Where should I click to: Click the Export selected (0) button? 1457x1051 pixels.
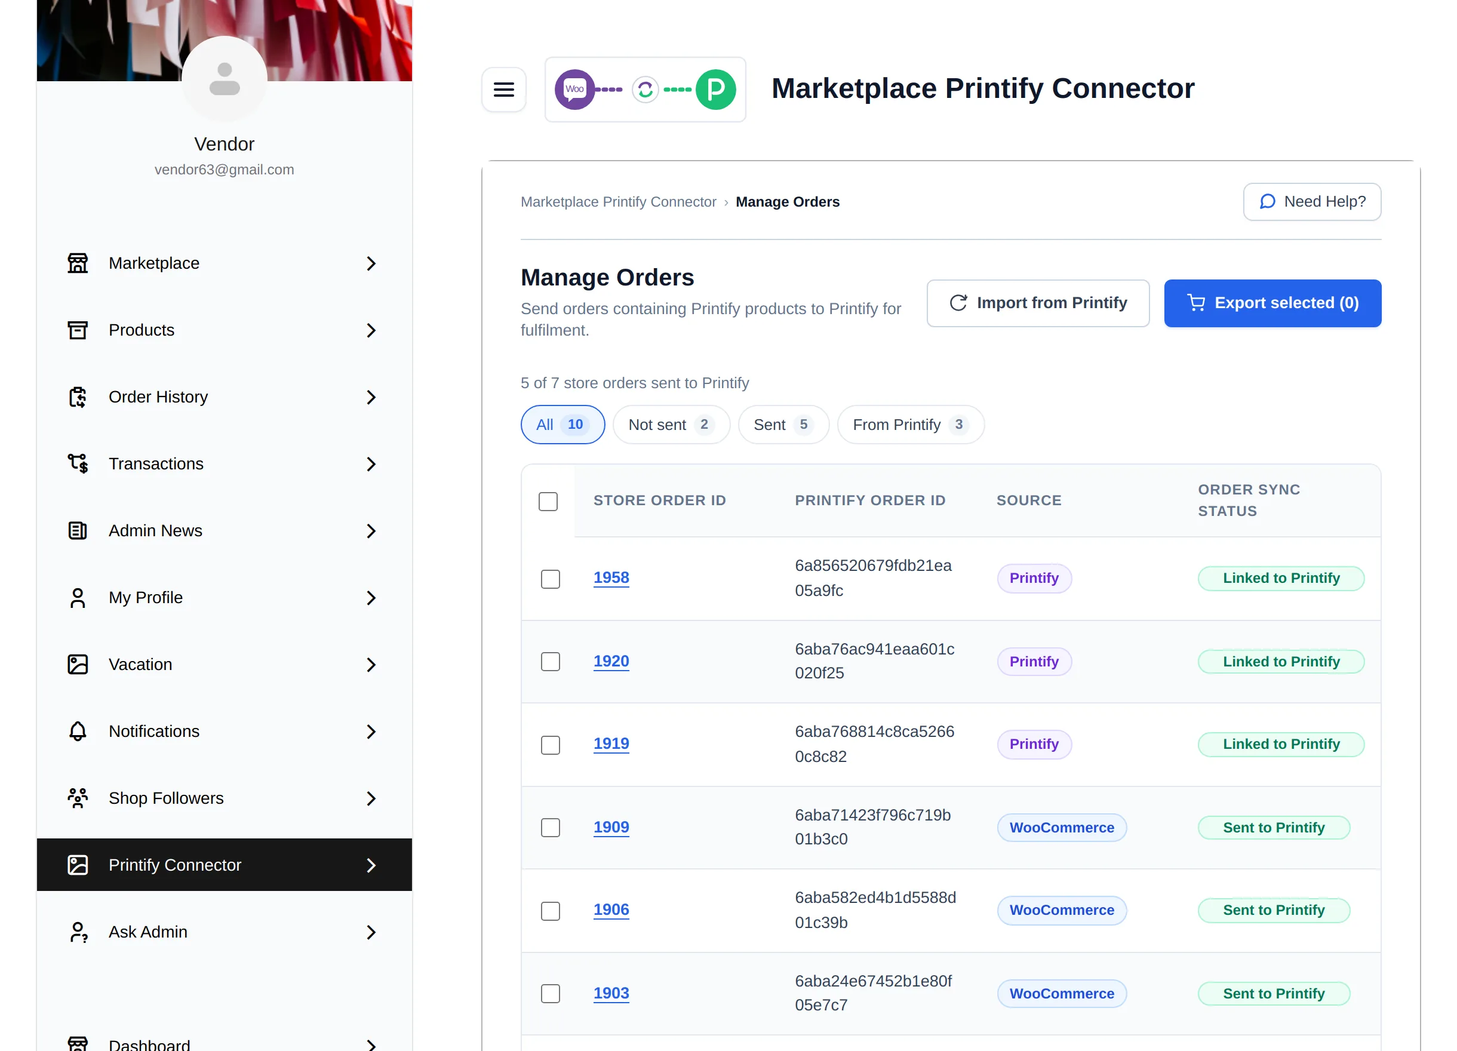(1272, 303)
